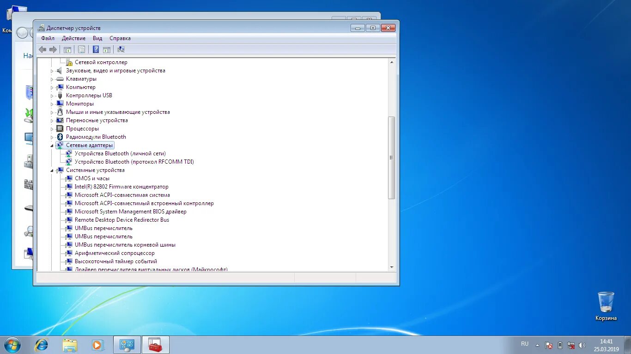Click the battery icon in system tray
This screenshot has height=354, width=631.
[560, 345]
